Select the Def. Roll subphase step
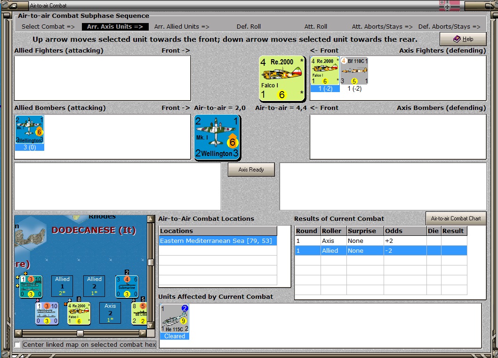 [249, 27]
